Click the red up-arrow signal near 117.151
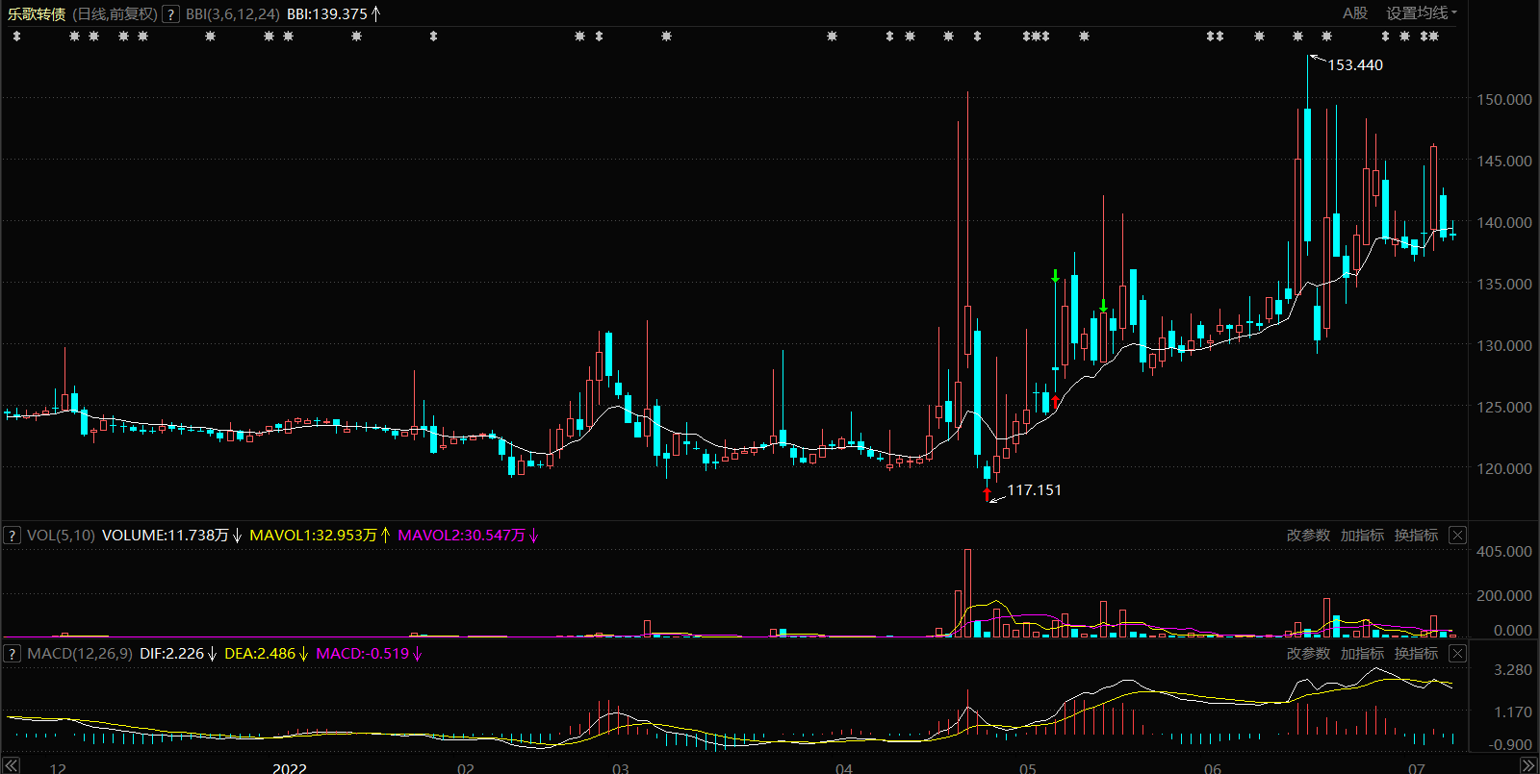 [x=987, y=494]
